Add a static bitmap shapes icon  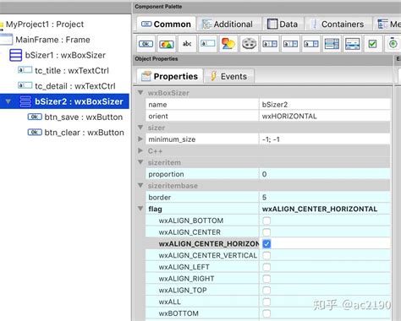228,44
